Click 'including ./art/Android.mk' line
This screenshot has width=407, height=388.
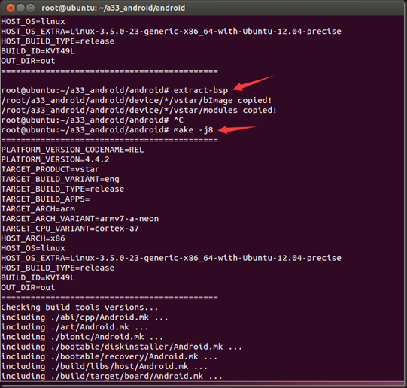(74, 327)
